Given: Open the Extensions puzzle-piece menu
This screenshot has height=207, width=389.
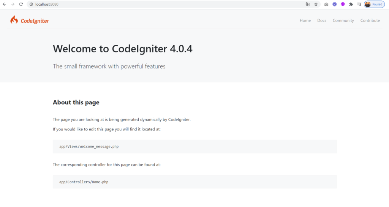Looking at the screenshot, I should [351, 4].
